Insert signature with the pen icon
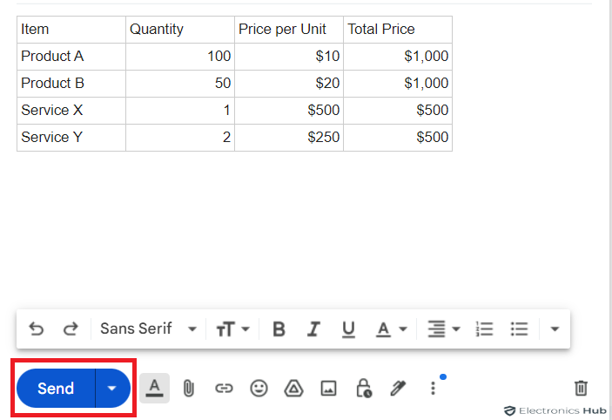The height and width of the screenshot is (420, 612). point(398,389)
